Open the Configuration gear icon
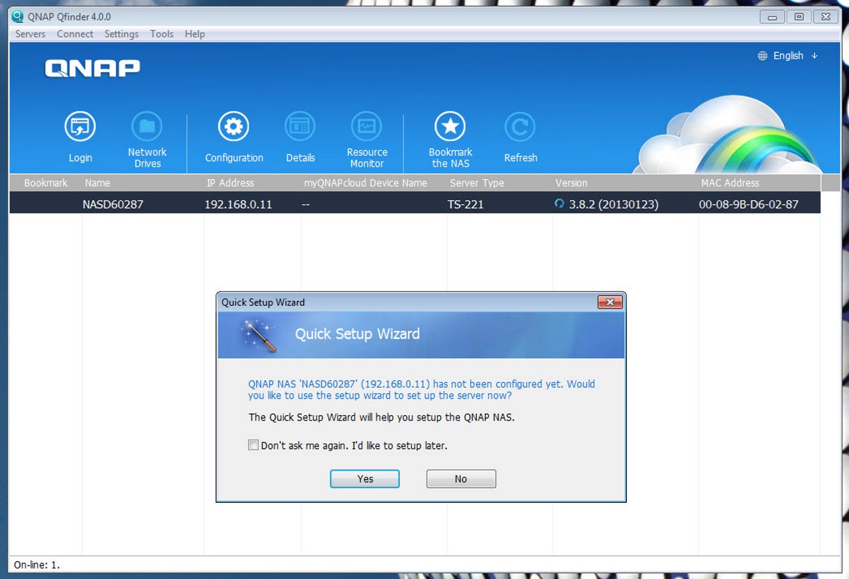The height and width of the screenshot is (579, 849). coord(233,127)
